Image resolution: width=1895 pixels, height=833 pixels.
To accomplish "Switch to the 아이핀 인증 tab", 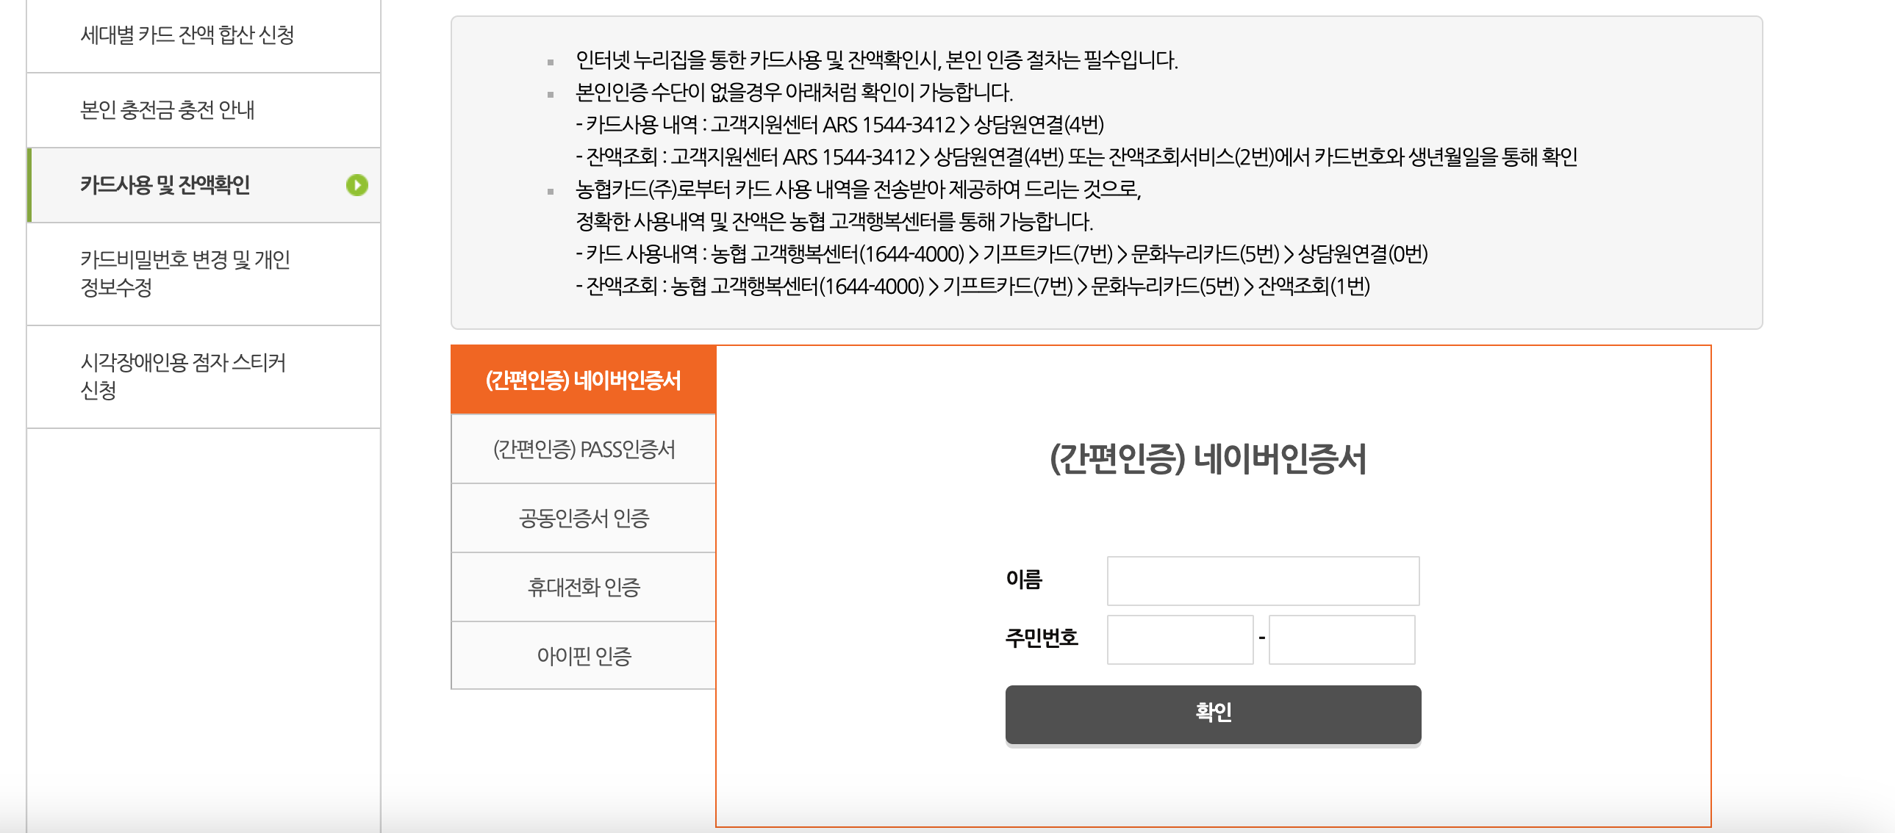I will pos(584,656).
